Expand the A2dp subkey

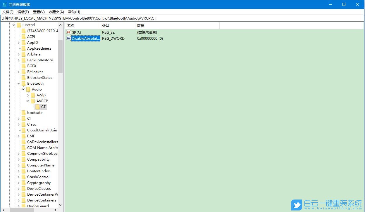tap(27, 95)
